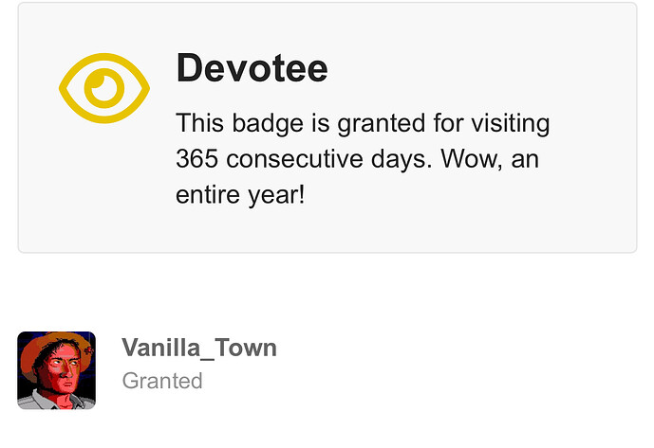
Task: Click the 'This badge is' opening words
Action: (x=252, y=123)
